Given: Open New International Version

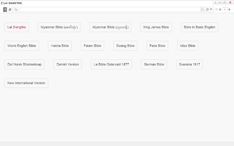Looking at the screenshot, I should tap(26, 83).
